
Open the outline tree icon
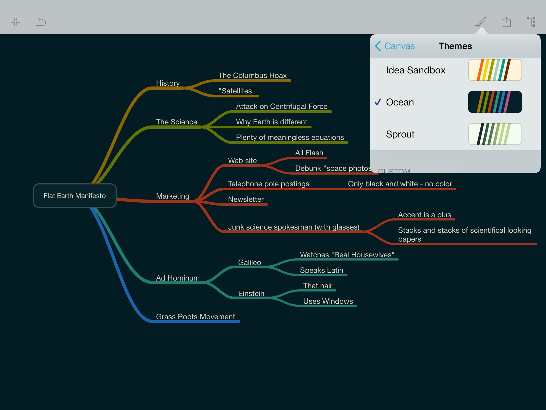[x=531, y=22]
